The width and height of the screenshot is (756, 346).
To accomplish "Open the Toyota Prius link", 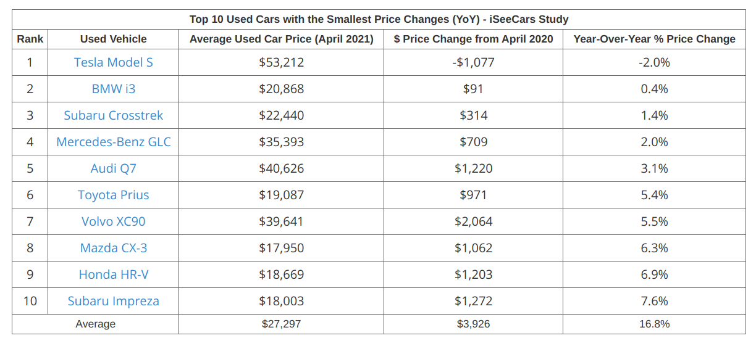I will 114,195.
